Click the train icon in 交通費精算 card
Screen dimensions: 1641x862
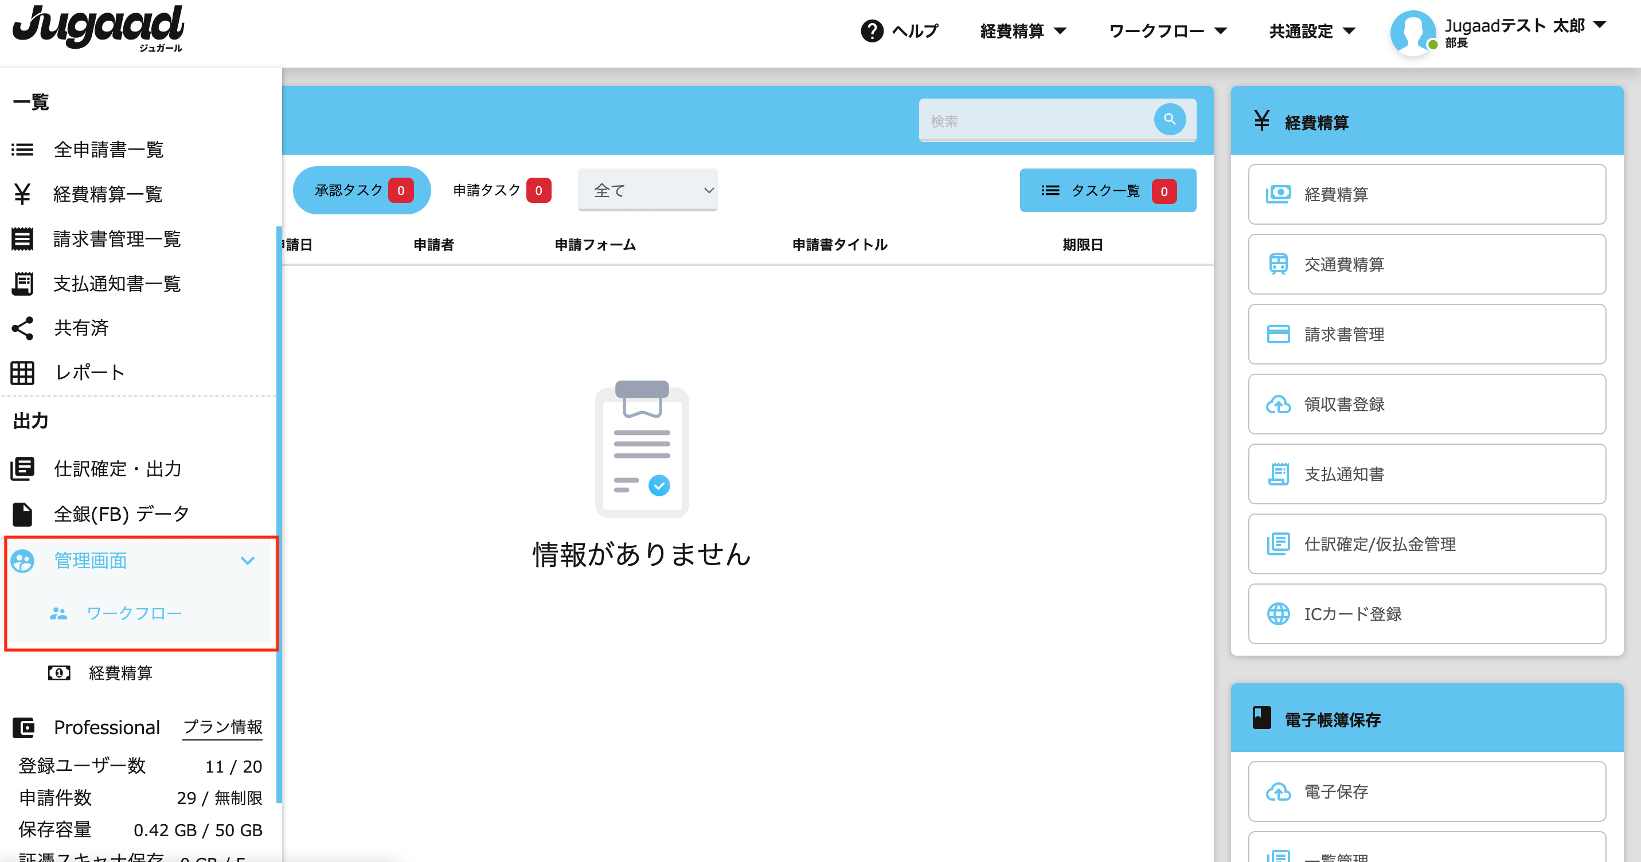pos(1278,264)
